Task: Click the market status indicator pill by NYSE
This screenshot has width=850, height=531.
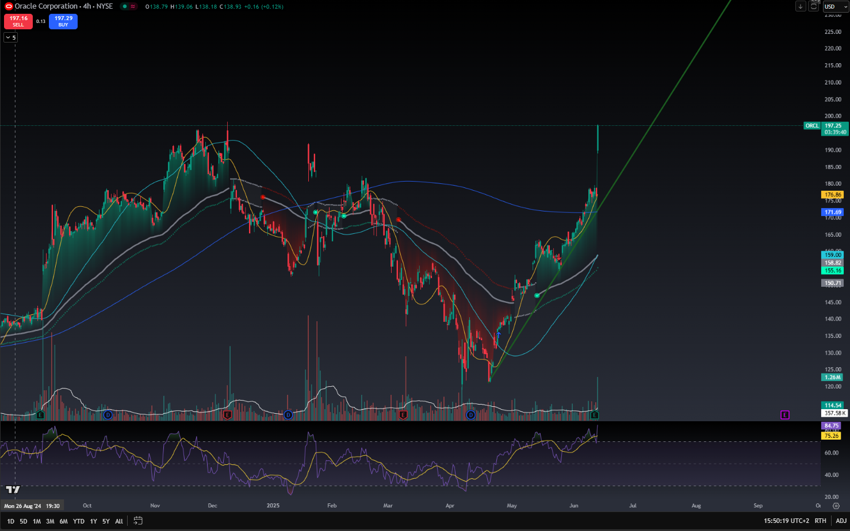Action: 129,6
